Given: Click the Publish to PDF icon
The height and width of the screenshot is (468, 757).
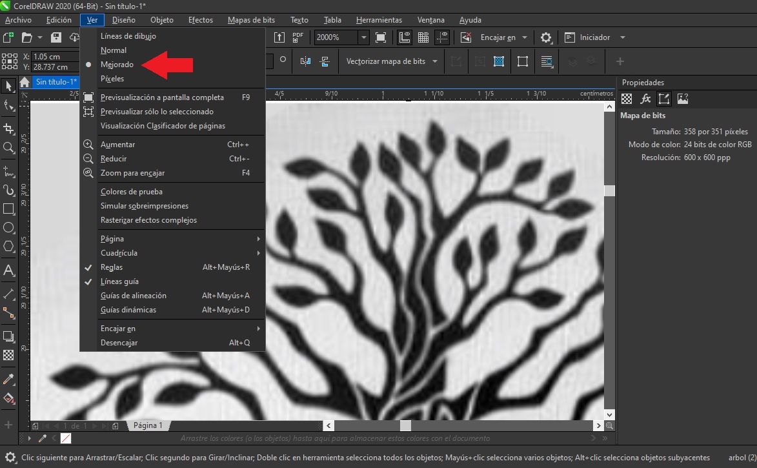Looking at the screenshot, I should tap(298, 37).
